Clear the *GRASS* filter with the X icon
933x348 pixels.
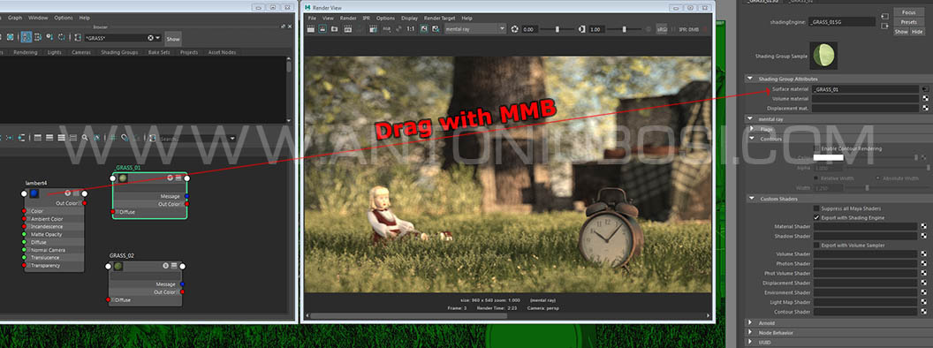click(x=151, y=38)
